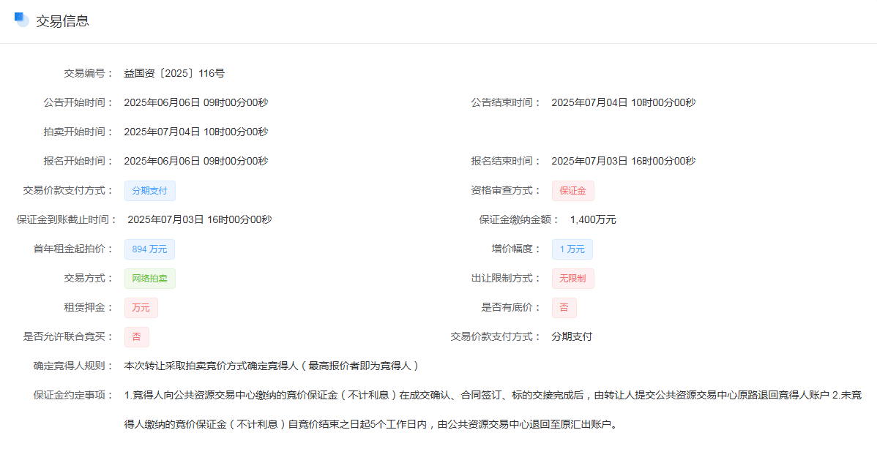
Task: Click the 保证金 red tag
Action: 572,190
